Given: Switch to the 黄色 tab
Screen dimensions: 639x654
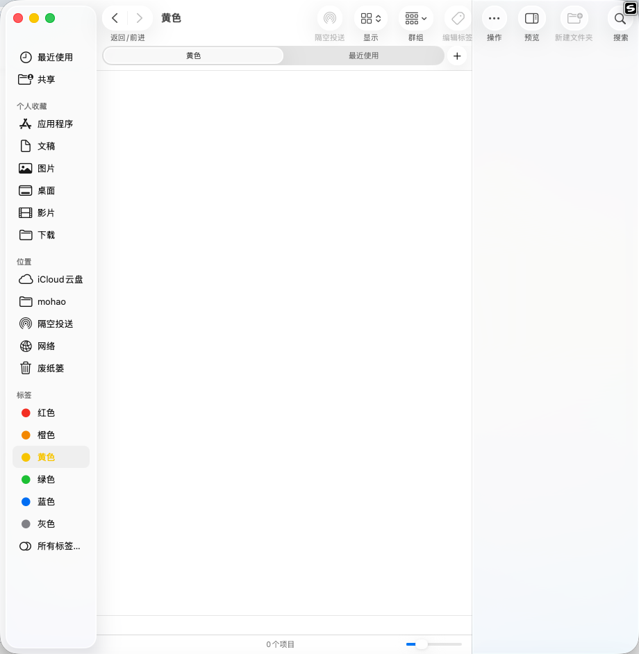Looking at the screenshot, I should pyautogui.click(x=193, y=56).
